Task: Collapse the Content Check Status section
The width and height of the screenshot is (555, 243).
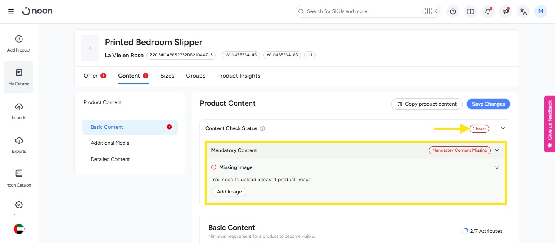Action: pyautogui.click(x=503, y=128)
